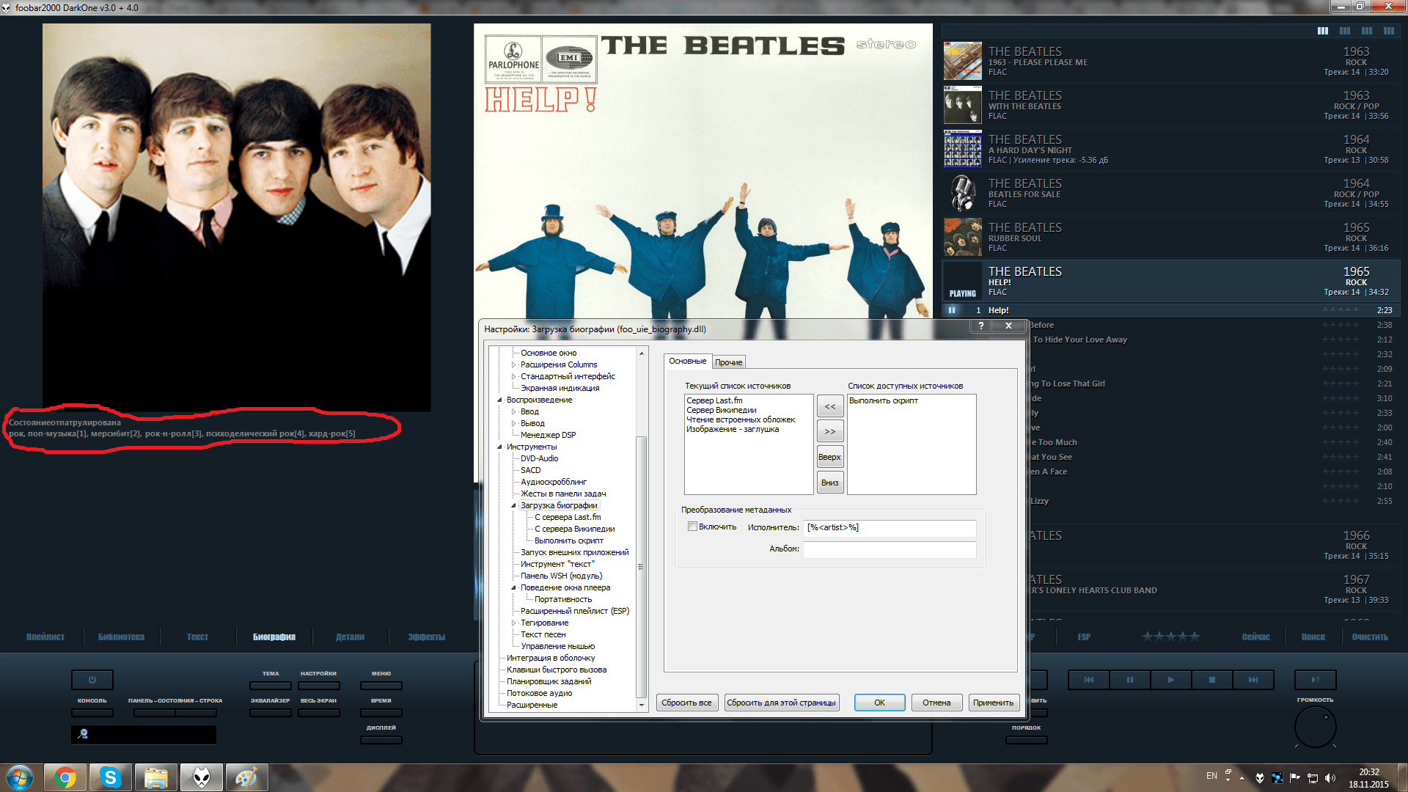
Task: Click the pause icon beside Help! track
Action: click(x=952, y=310)
